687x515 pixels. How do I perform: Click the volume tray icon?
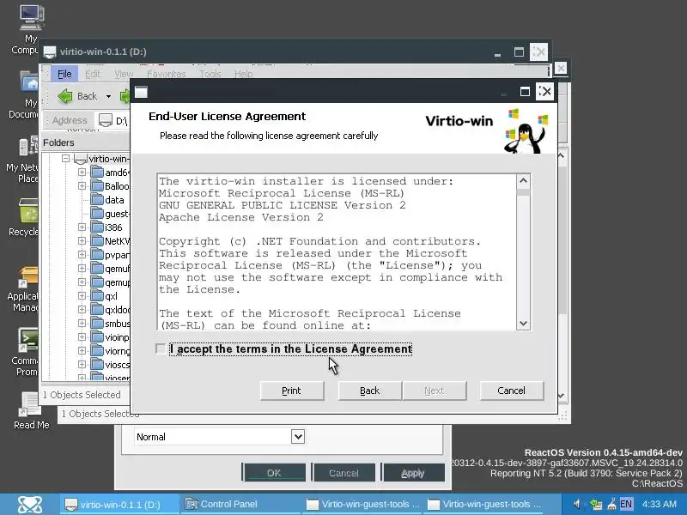(577, 504)
